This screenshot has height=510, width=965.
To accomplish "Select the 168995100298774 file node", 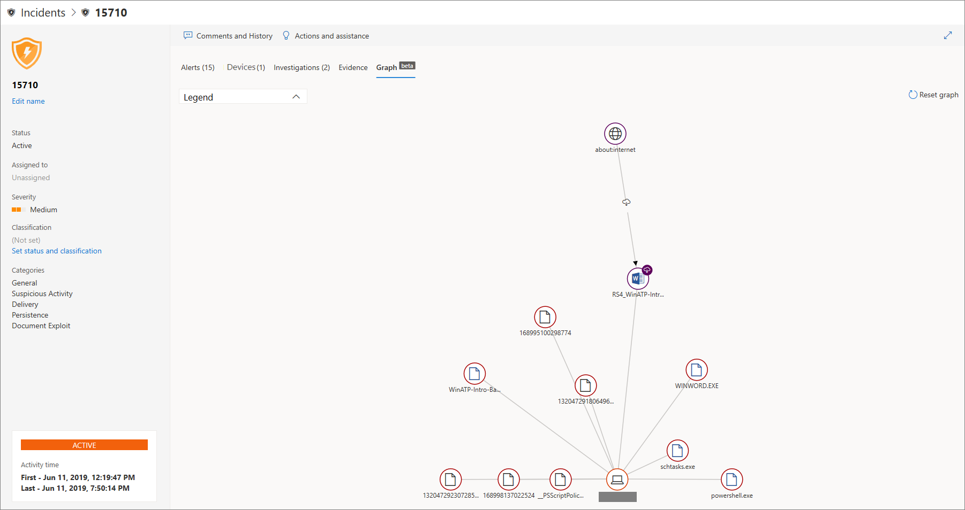I will (x=545, y=317).
